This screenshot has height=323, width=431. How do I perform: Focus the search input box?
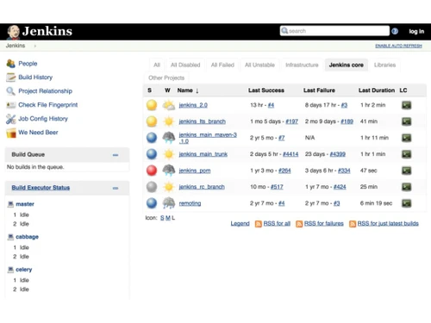coord(334,31)
